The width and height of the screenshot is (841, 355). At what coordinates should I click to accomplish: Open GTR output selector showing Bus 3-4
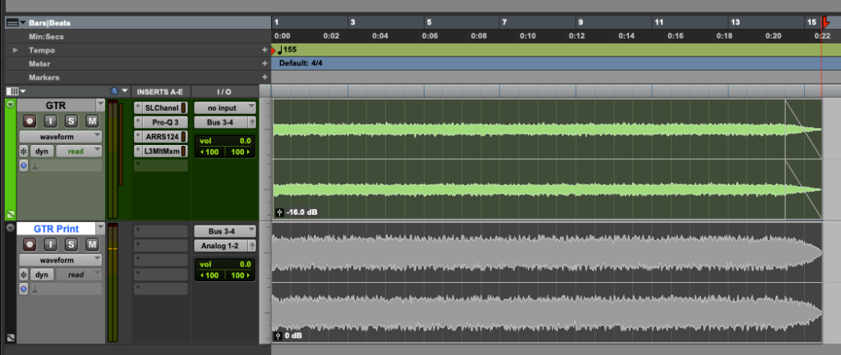220,123
